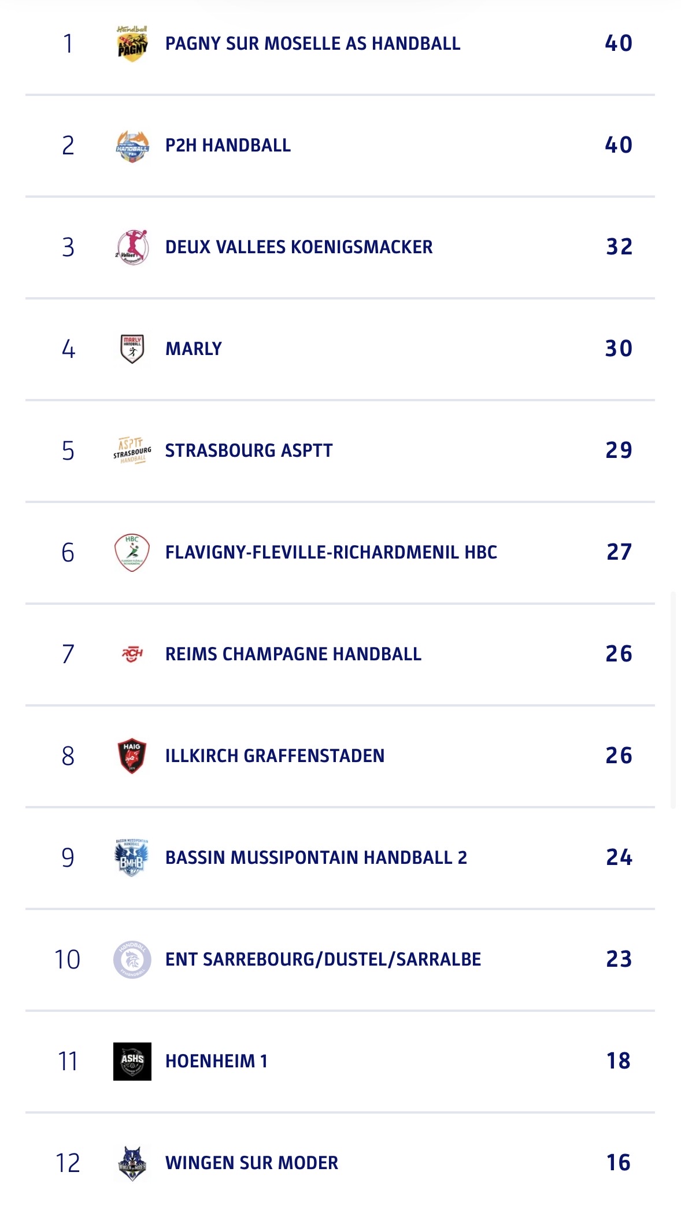681x1220 pixels.
Task: Open the P2H HANDBALL team page
Action: pyautogui.click(x=228, y=146)
